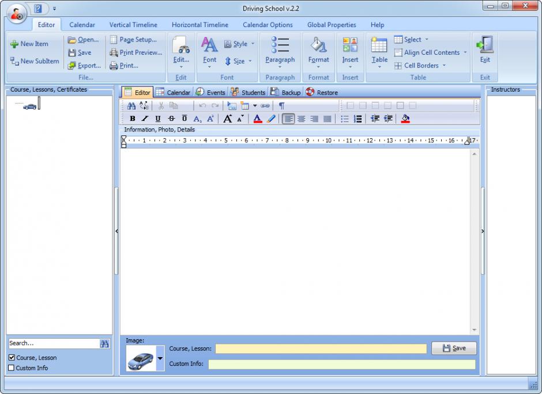The image size is (542, 394).
Task: Click the New Item plus icon
Action: click(x=14, y=44)
